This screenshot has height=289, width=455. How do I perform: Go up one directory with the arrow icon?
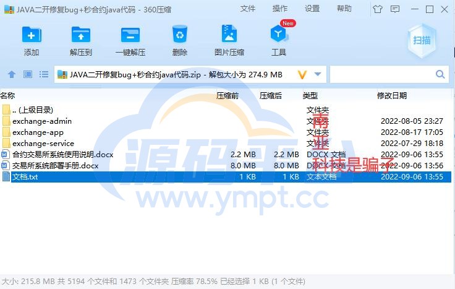click(12, 75)
